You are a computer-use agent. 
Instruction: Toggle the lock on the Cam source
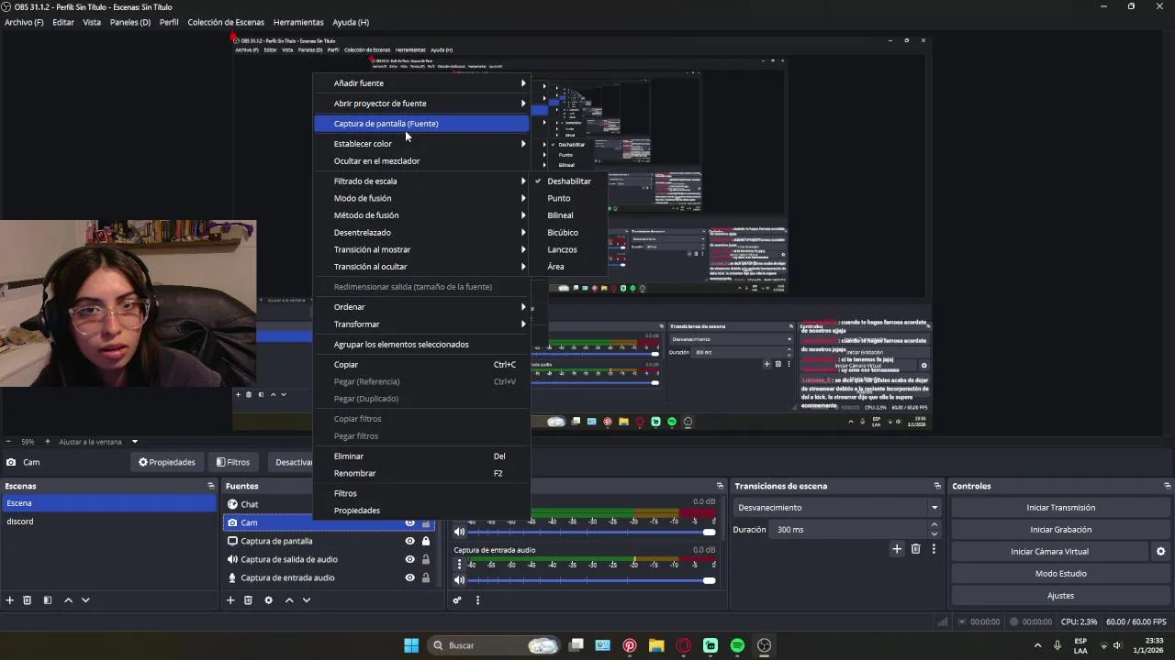(x=426, y=522)
